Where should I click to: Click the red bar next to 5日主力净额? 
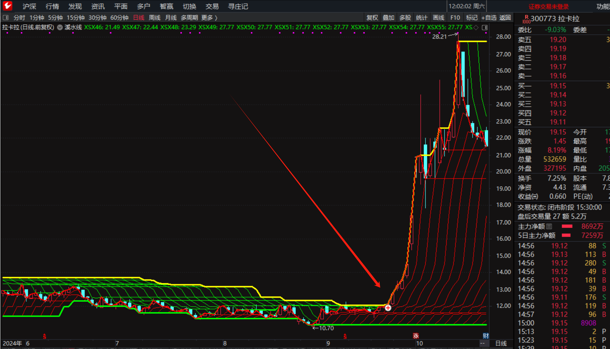coord(566,235)
